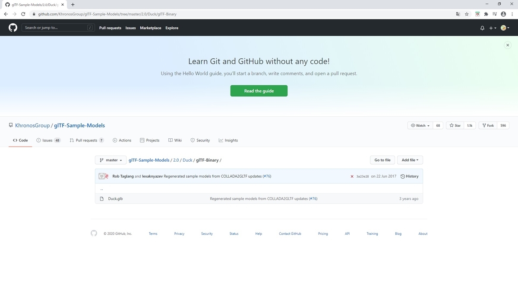Viewport: 518px width, 281px height.
Task: Open the glTF-Sample-Models repository title link
Action: point(79,125)
